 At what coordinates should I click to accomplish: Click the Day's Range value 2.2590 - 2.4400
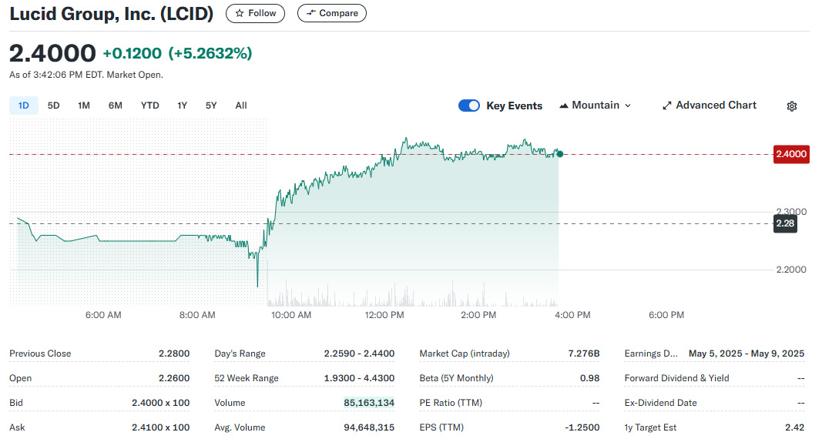[x=359, y=354]
